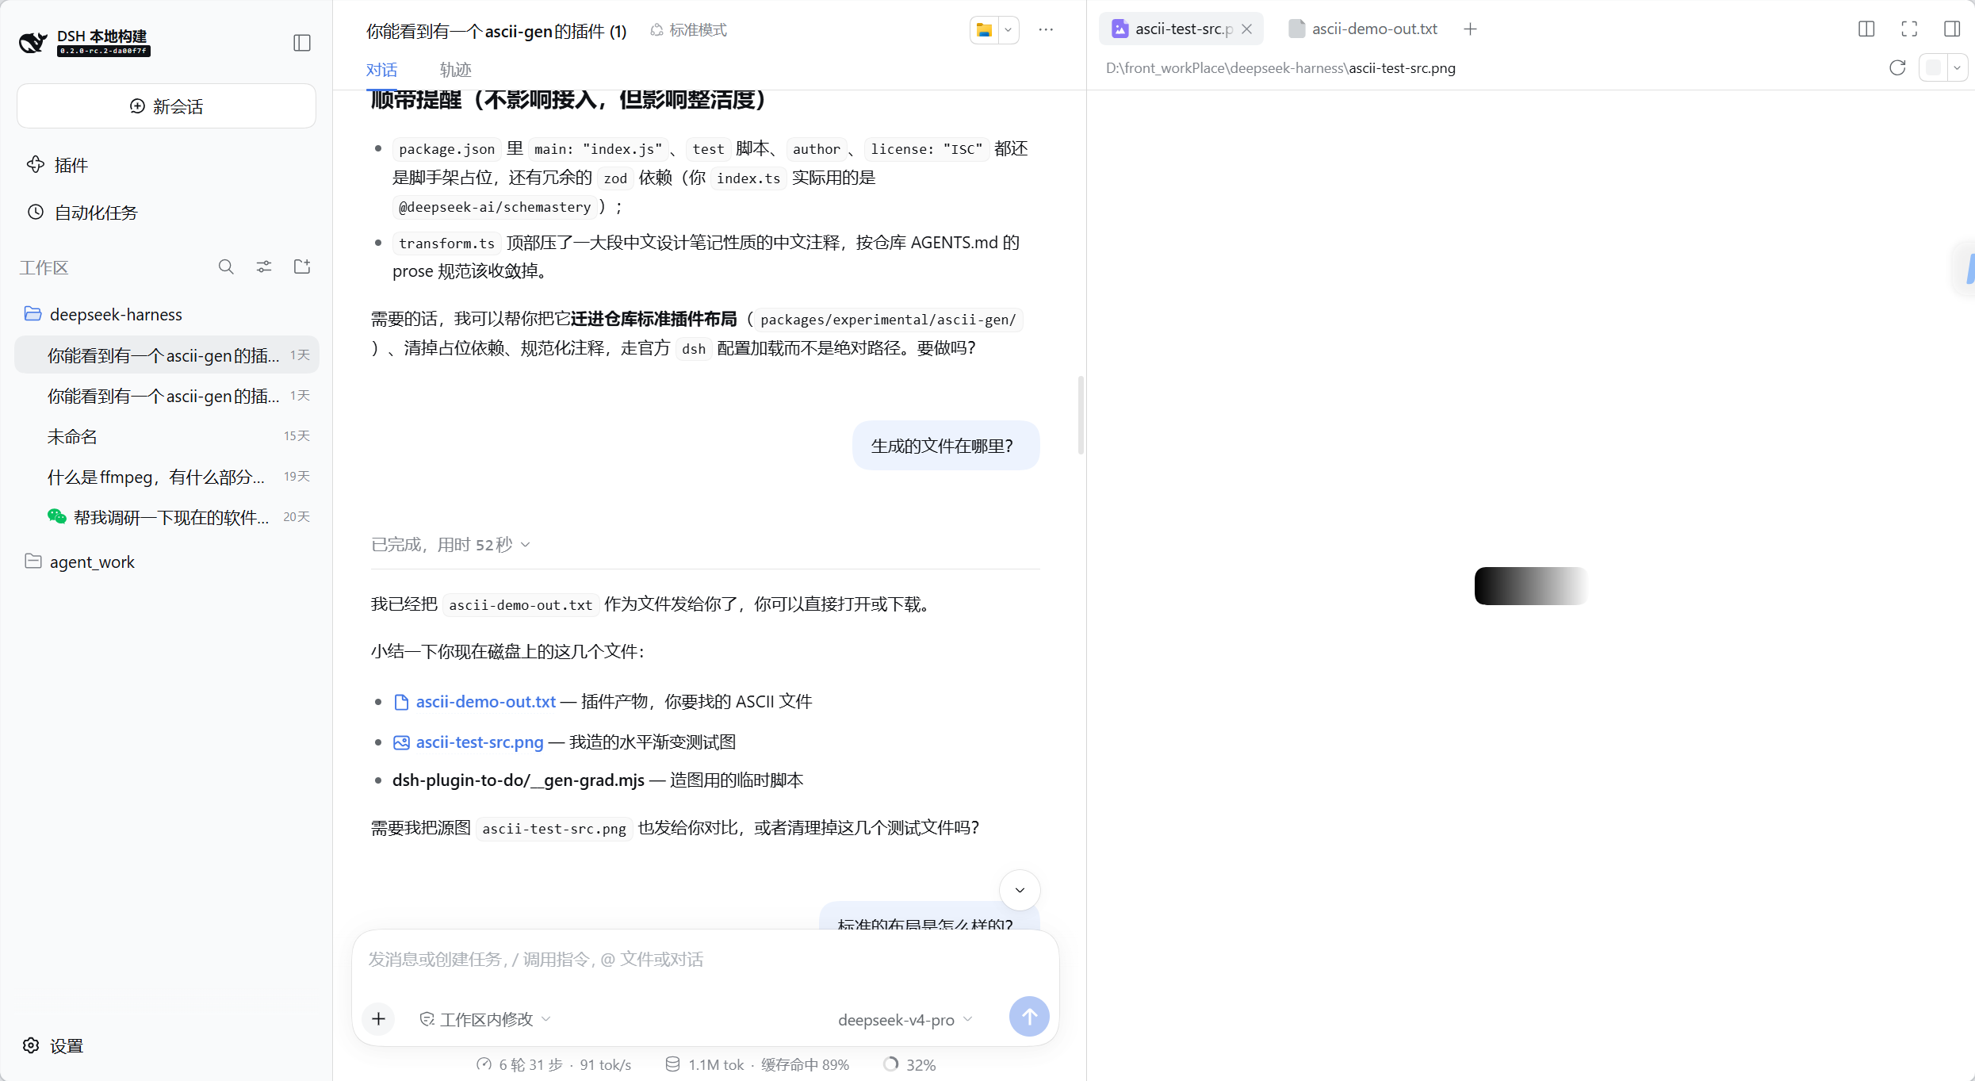
Task: Switch to the ascii-demo-out.txt tab
Action: 1363,29
